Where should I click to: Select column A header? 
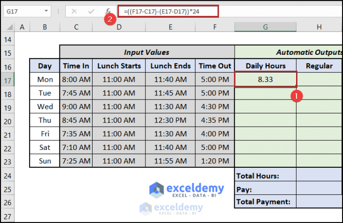(22, 27)
